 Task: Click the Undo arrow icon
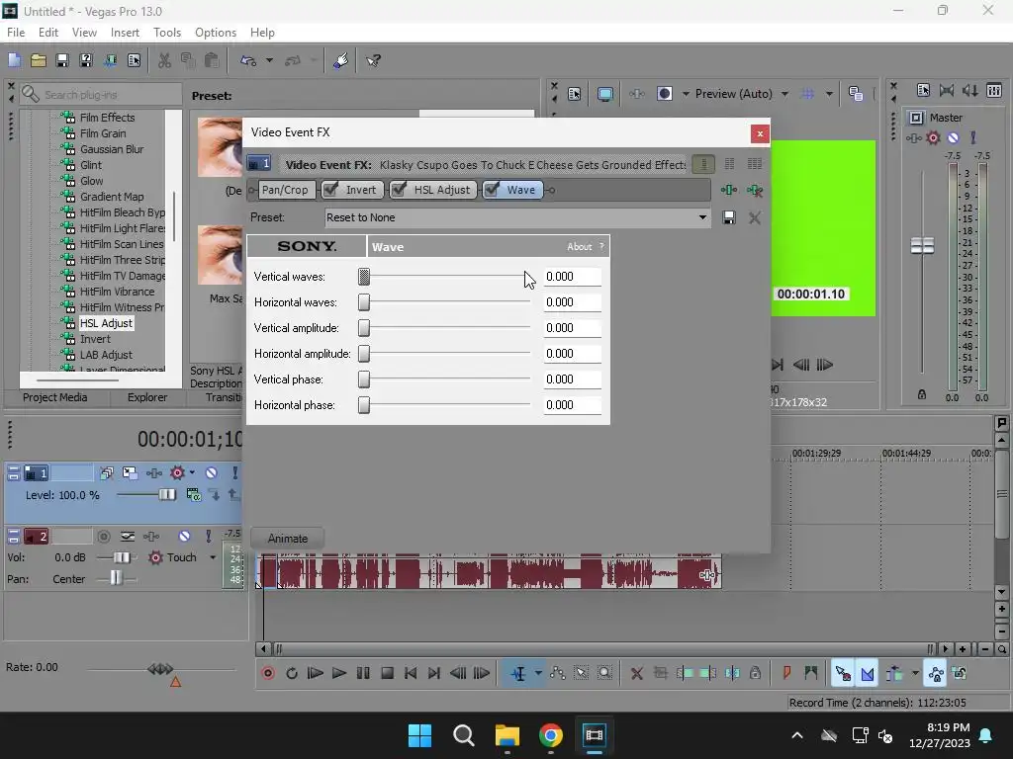pos(248,60)
